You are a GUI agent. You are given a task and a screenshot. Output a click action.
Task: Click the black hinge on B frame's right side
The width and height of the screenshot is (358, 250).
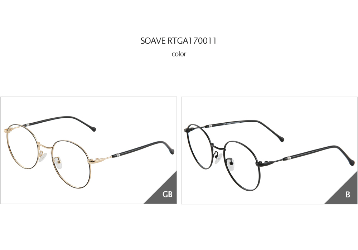(x=265, y=163)
